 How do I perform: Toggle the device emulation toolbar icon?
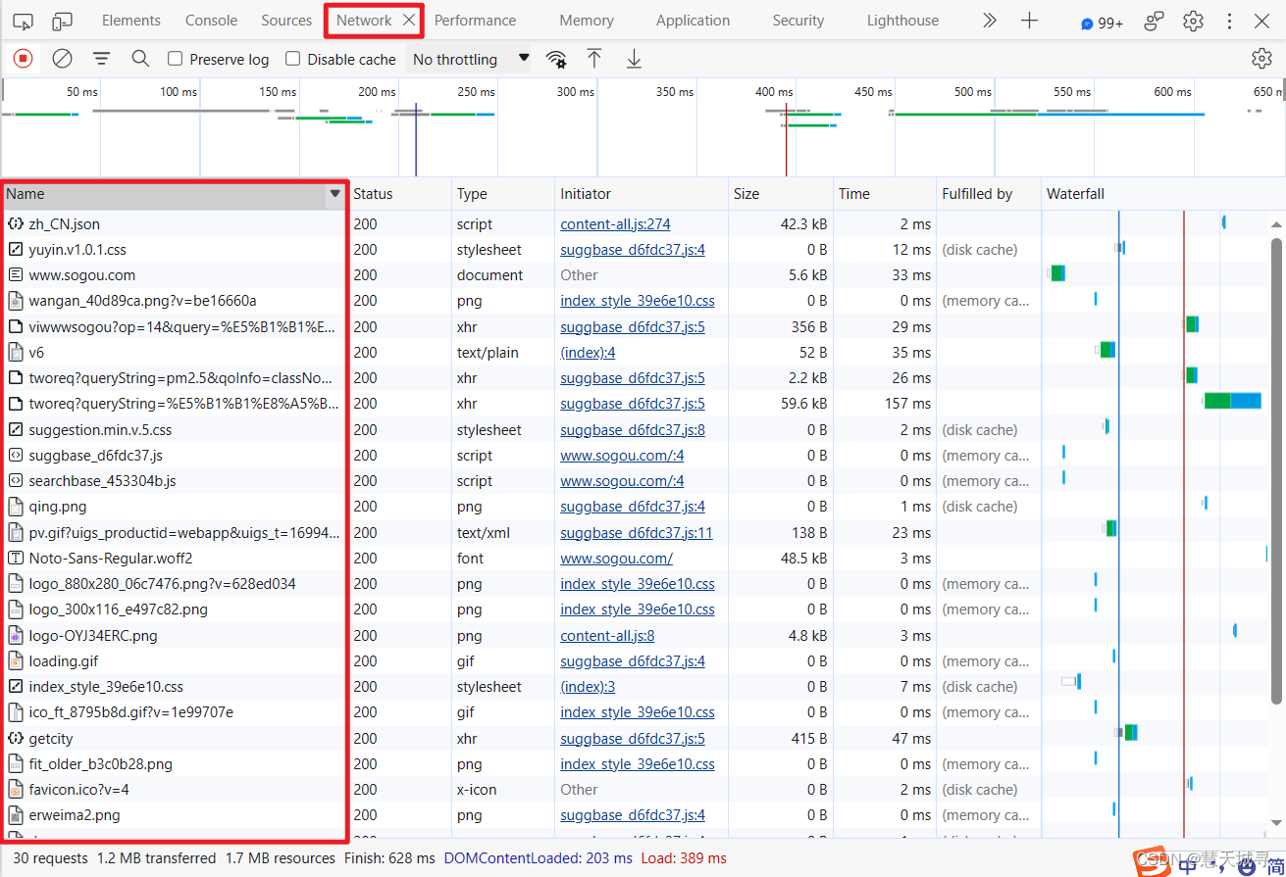63,21
